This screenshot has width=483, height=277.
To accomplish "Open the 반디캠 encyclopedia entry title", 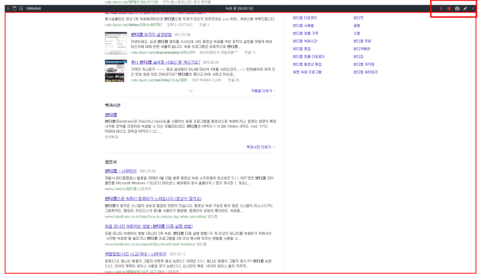I will click(x=111, y=115).
